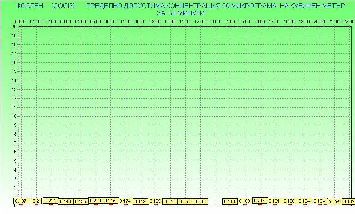Click the ПРЕДЕЛНО ДОПУСТИМА КОНЦЕНТРАЦИЯ heading text
The image size is (355, 214).
pyautogui.click(x=153, y=6)
